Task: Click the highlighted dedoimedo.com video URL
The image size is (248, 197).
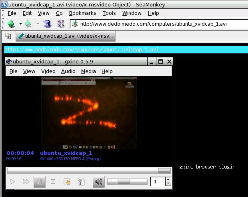Action: [x=81, y=50]
